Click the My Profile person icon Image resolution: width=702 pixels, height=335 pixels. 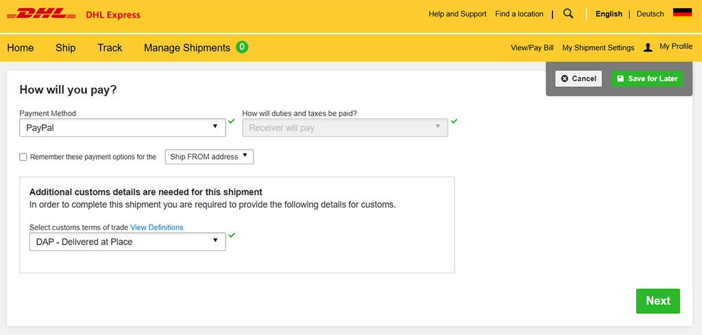tap(648, 47)
